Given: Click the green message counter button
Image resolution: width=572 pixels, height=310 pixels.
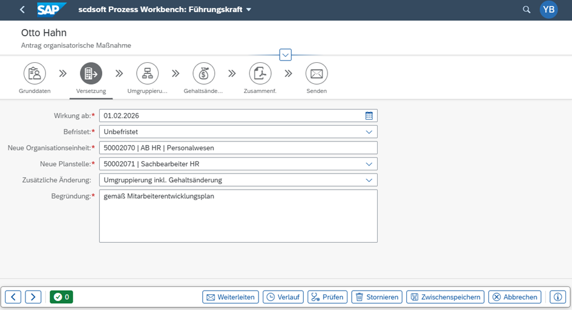Looking at the screenshot, I should [x=61, y=297].
